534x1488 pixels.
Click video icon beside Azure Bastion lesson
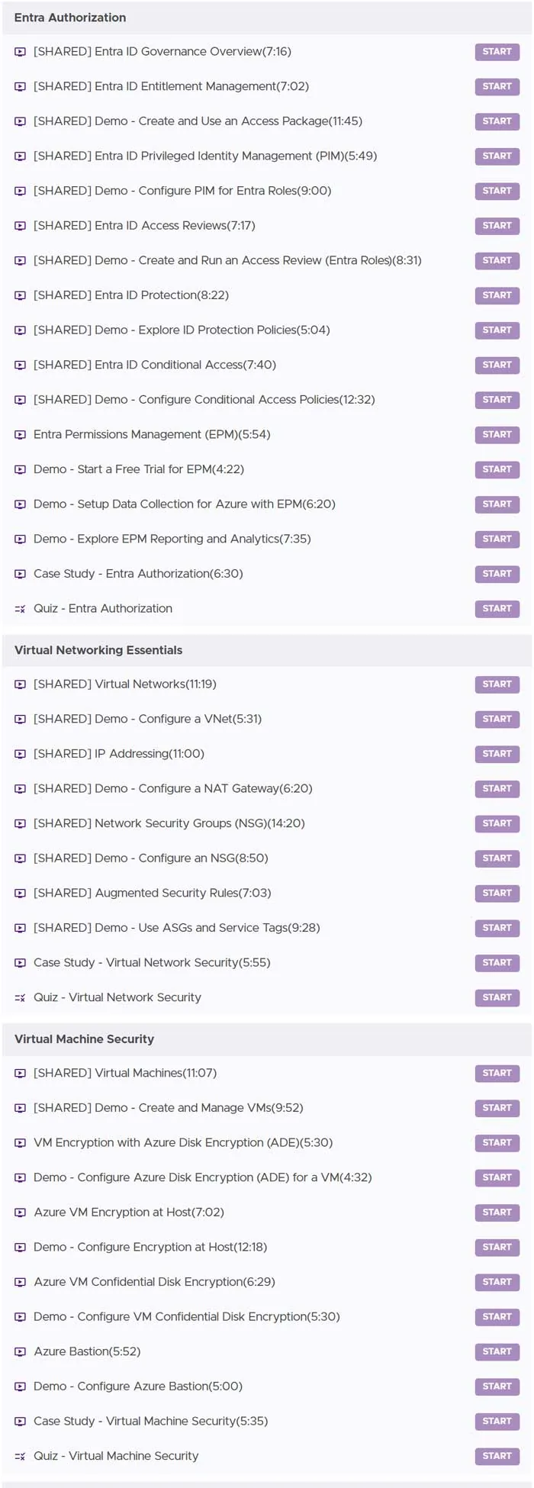pos(21,1351)
